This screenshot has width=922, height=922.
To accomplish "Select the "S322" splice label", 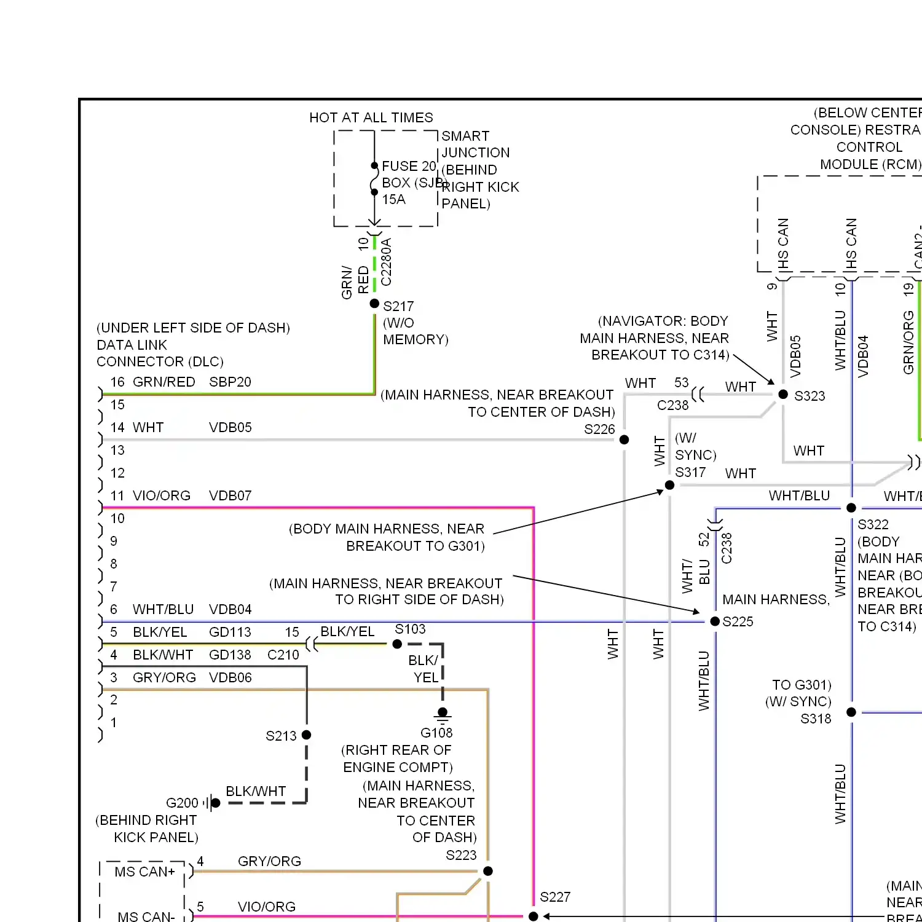I will point(873,524).
